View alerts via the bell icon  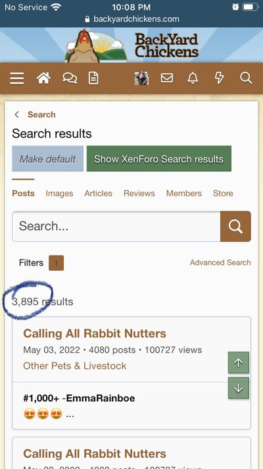coord(193,78)
